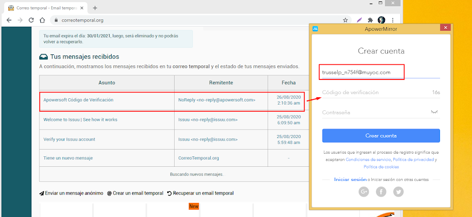Open the Tiene un nuevo mensaje message
Image resolution: width=472 pixels, height=217 pixels.
[68, 158]
